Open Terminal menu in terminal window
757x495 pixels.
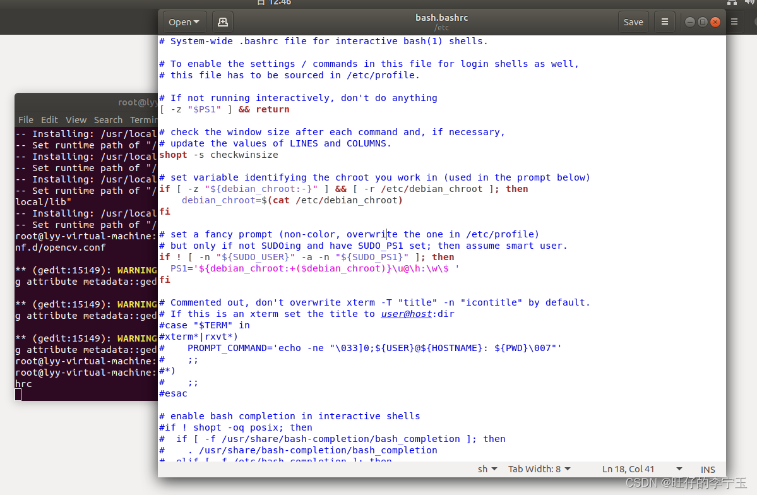coord(143,120)
